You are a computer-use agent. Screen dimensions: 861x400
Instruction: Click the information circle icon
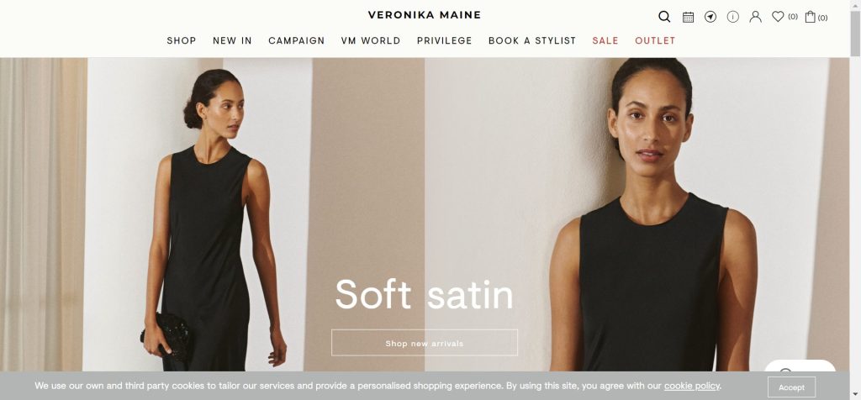[733, 17]
